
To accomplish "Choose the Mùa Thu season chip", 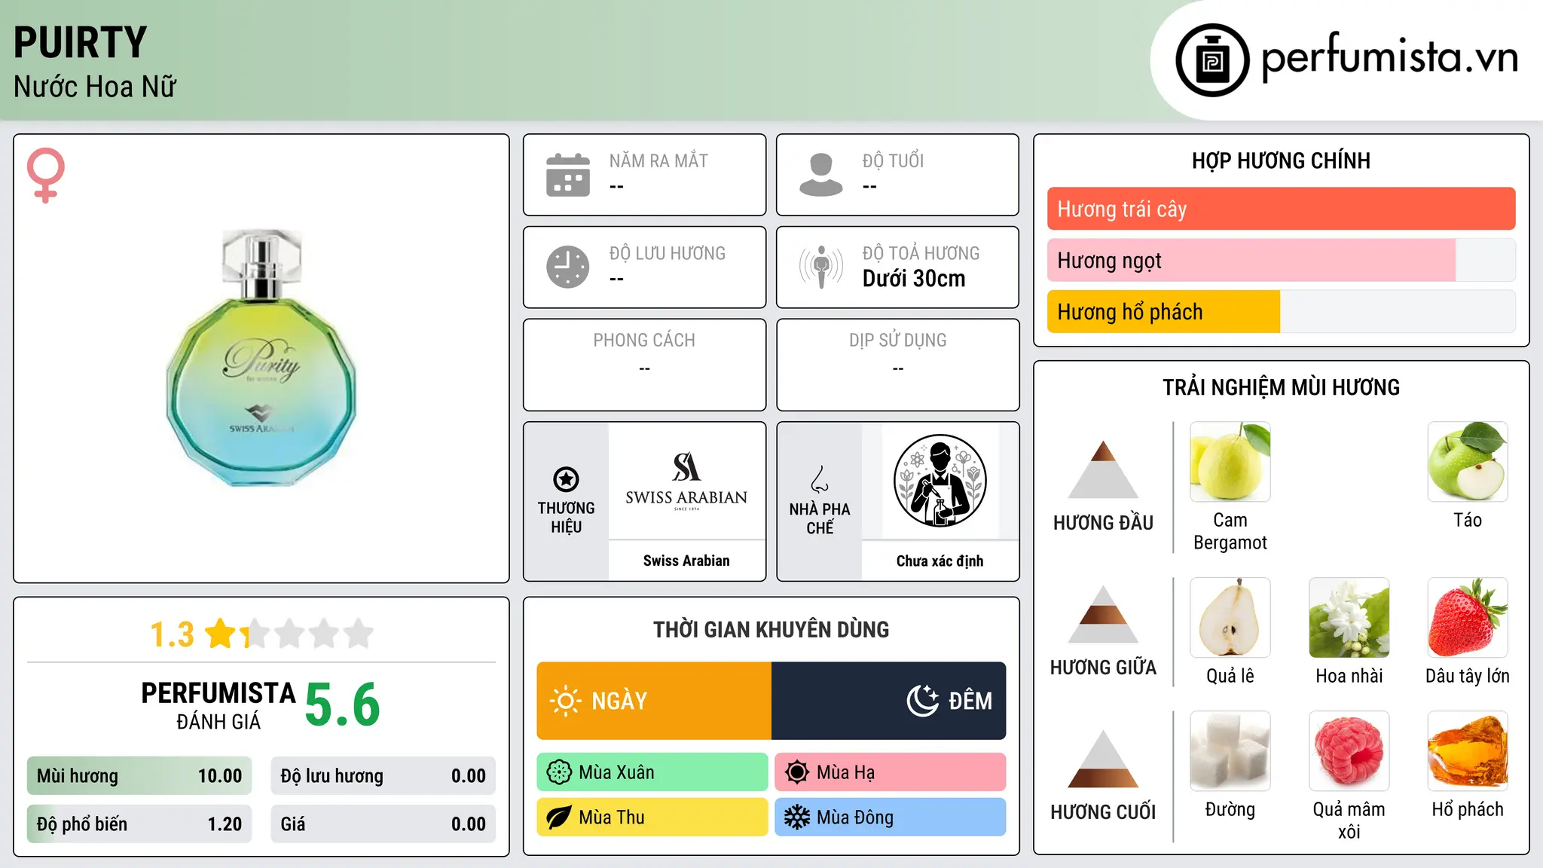I will 652,818.
